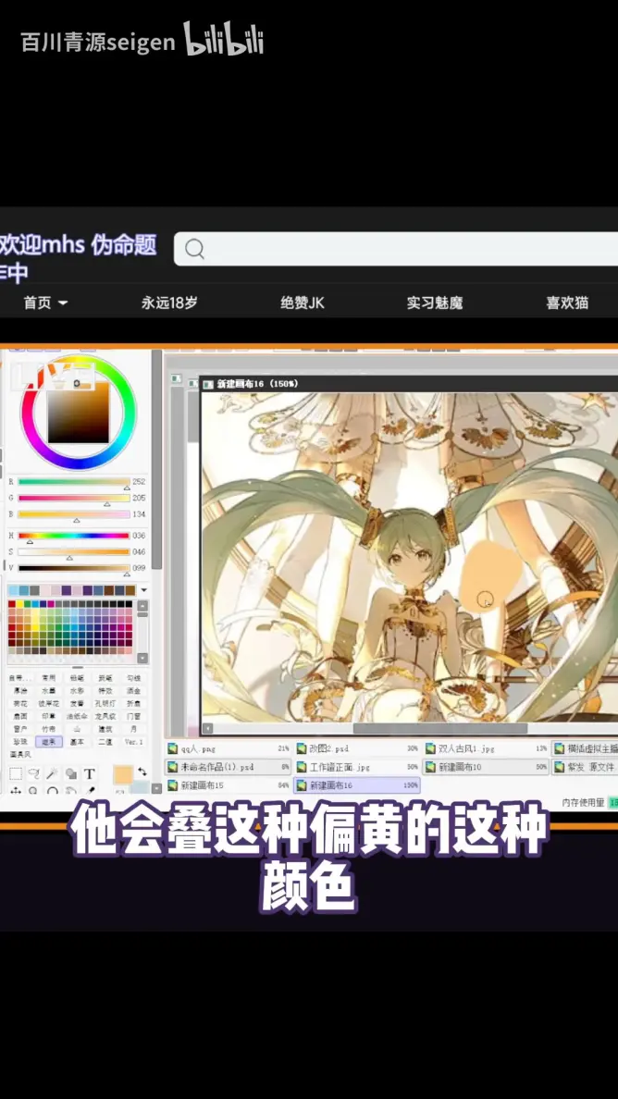Image resolution: width=618 pixels, height=1099 pixels.
Task: Select the shape tool icon
Action: (x=70, y=773)
